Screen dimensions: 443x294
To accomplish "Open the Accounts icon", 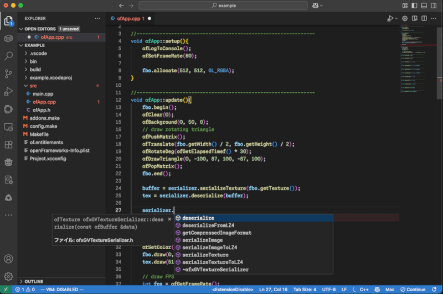I will [8, 259].
